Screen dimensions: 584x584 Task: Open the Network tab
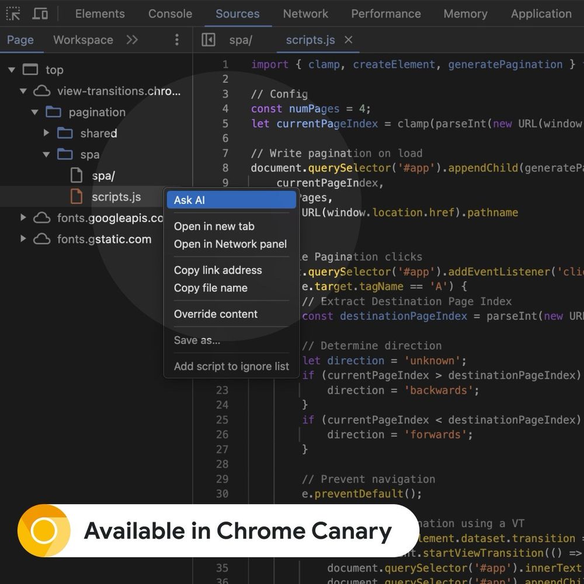coord(305,14)
